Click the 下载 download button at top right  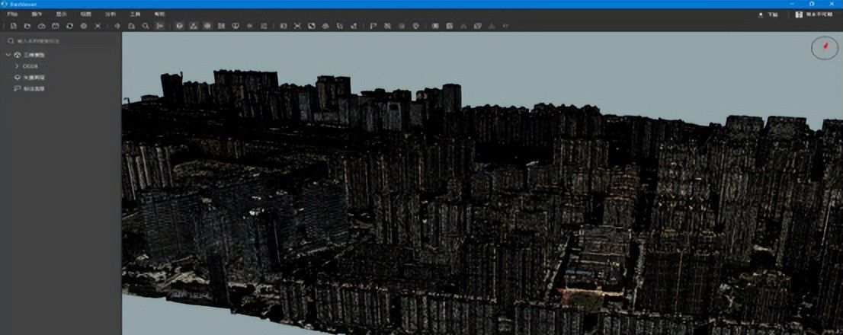point(768,14)
